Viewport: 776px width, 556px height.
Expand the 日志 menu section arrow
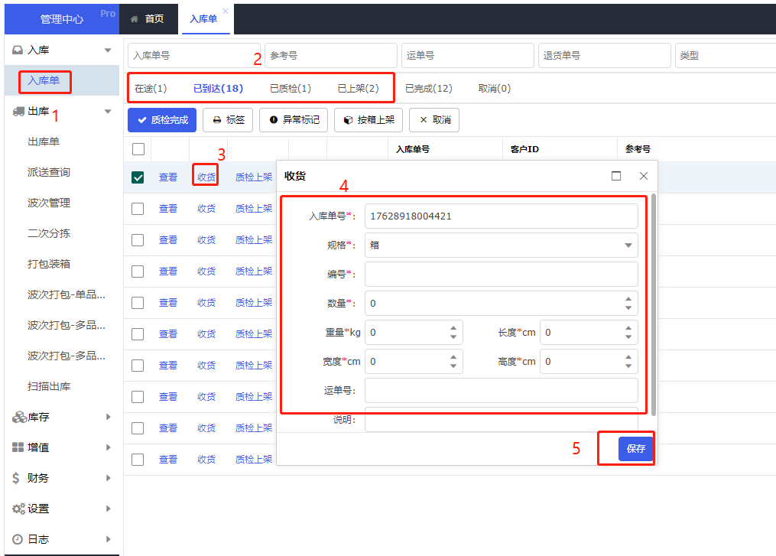(109, 539)
